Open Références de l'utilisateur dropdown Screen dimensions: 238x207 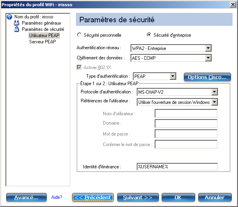[178, 102]
